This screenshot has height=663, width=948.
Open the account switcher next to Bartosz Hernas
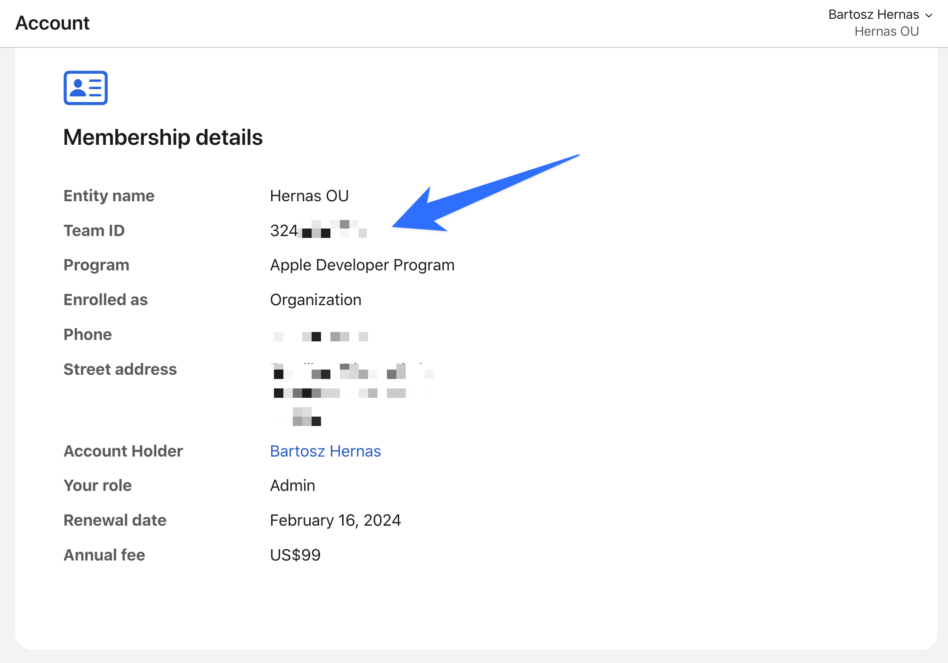pyautogui.click(x=930, y=15)
